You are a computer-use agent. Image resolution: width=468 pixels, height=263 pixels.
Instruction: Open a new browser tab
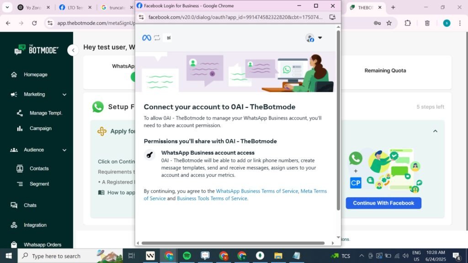(x=393, y=7)
